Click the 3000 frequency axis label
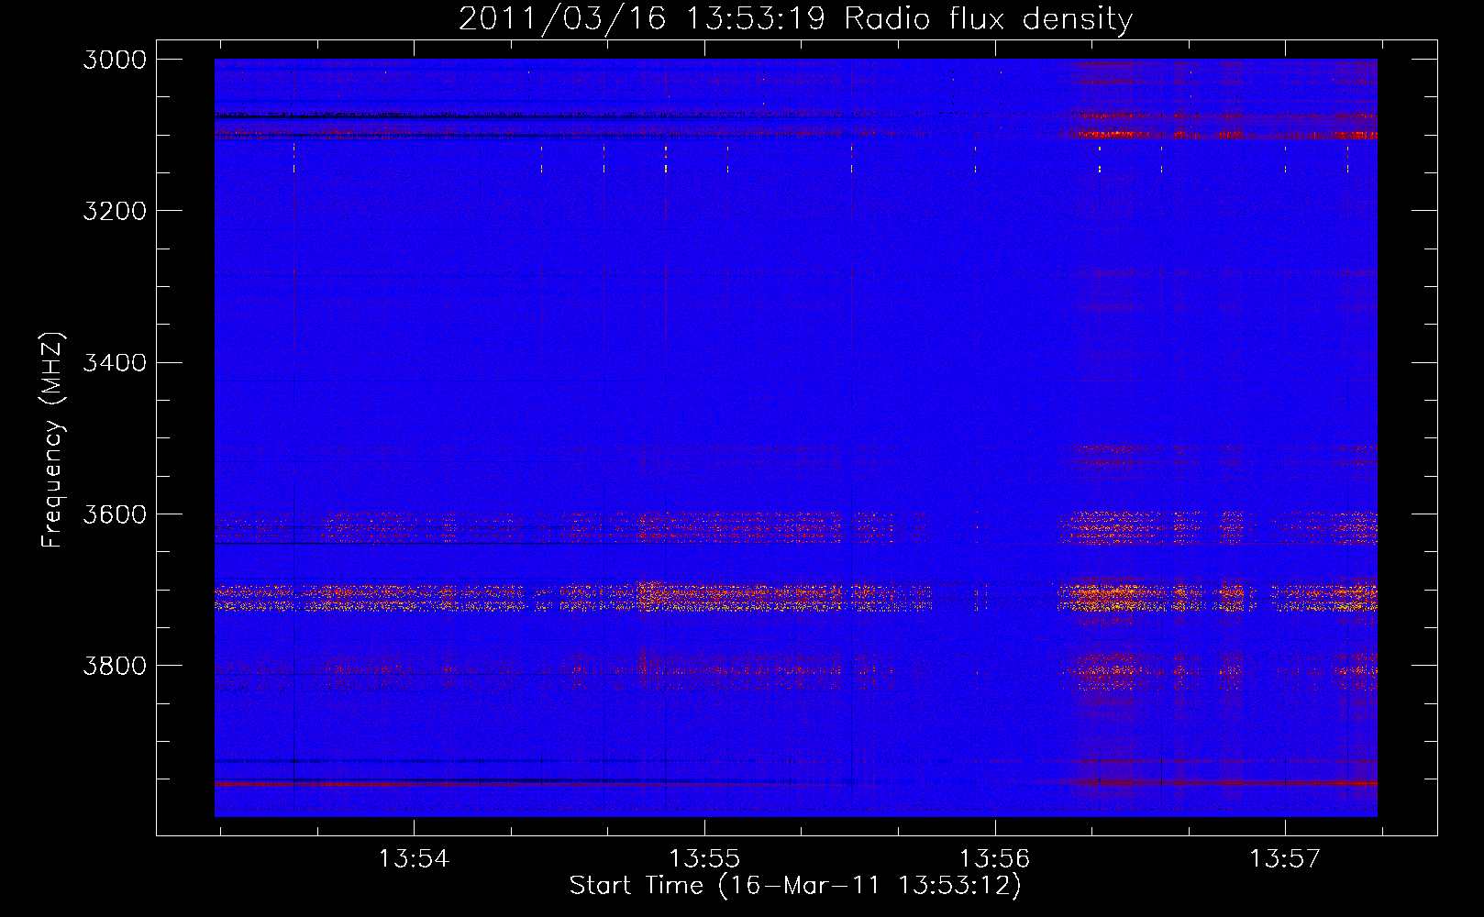Image resolution: width=1484 pixels, height=917 pixels. tap(115, 60)
